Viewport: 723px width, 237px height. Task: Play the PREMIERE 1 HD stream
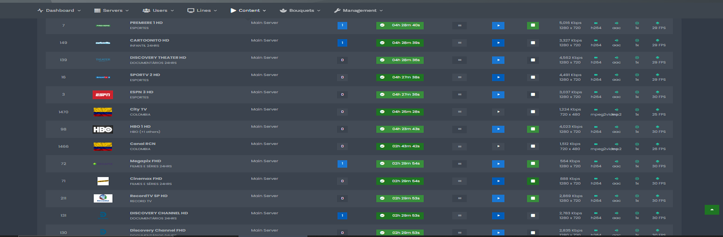pyautogui.click(x=498, y=25)
